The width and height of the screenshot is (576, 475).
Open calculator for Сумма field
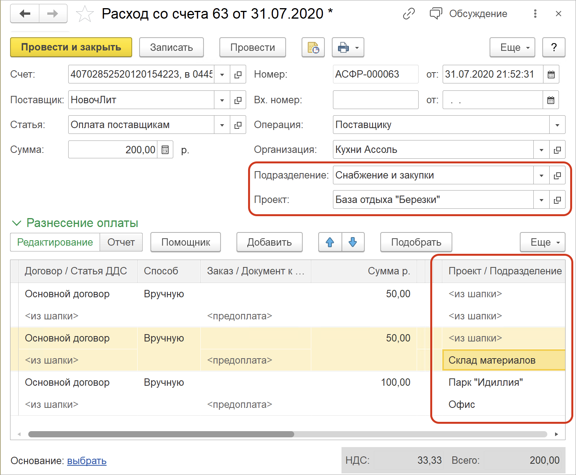pyautogui.click(x=165, y=150)
